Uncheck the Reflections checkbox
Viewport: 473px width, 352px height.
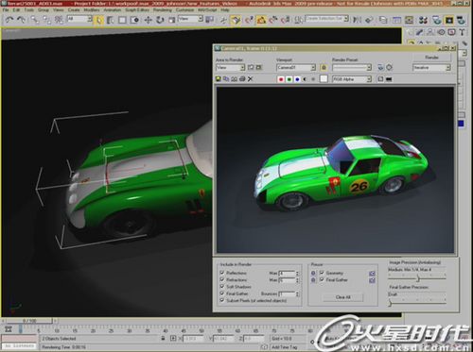click(x=222, y=273)
